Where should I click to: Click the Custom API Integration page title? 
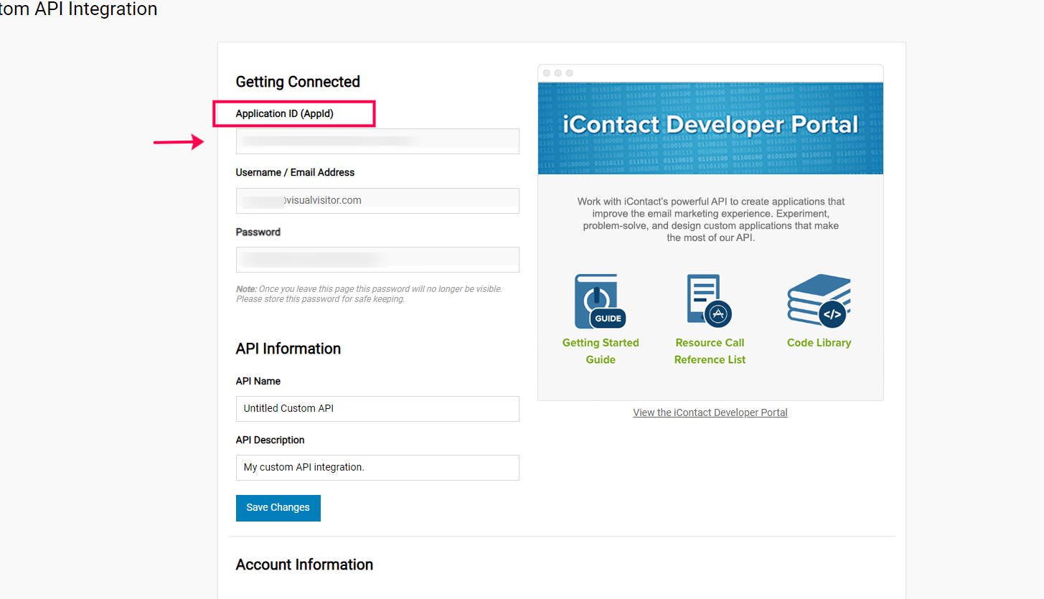click(x=79, y=9)
